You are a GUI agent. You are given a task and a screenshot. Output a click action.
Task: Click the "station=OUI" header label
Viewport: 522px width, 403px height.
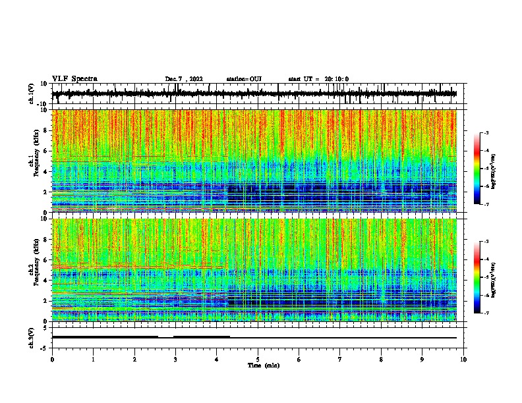click(x=244, y=79)
